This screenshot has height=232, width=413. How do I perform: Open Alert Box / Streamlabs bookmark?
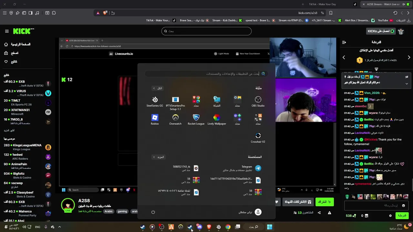coord(360,20)
